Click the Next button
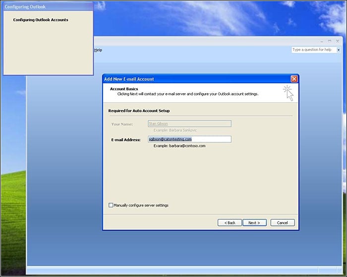The height and width of the screenshot is (277, 347). [254, 222]
